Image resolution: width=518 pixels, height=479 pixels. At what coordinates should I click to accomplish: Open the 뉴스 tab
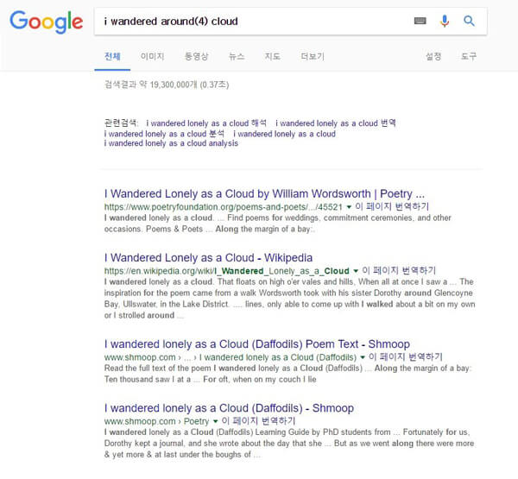click(237, 56)
